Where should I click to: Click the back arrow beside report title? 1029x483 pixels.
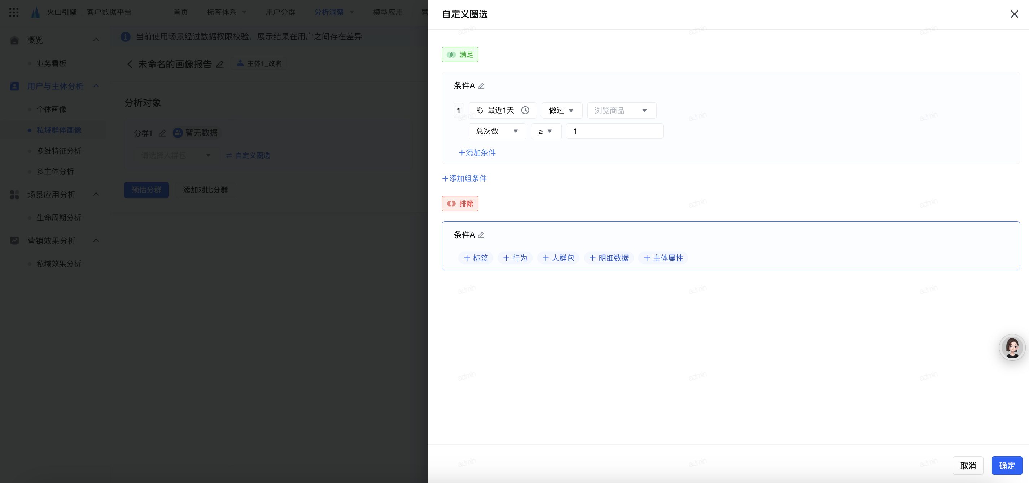[x=130, y=64]
